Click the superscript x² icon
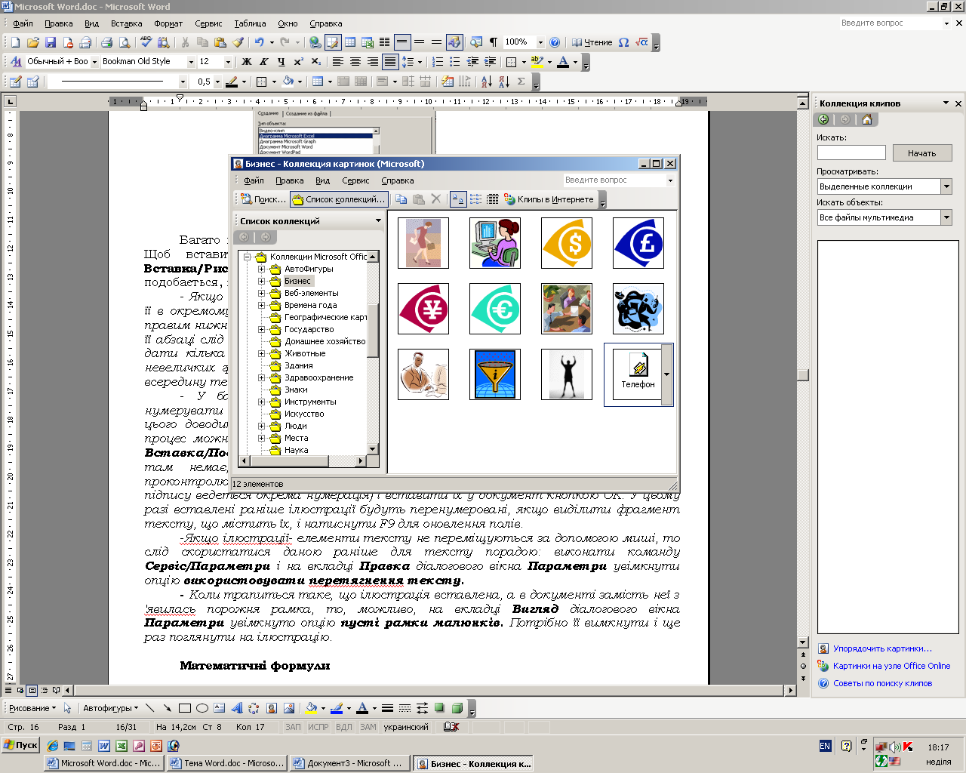This screenshot has width=966, height=773. [x=299, y=62]
